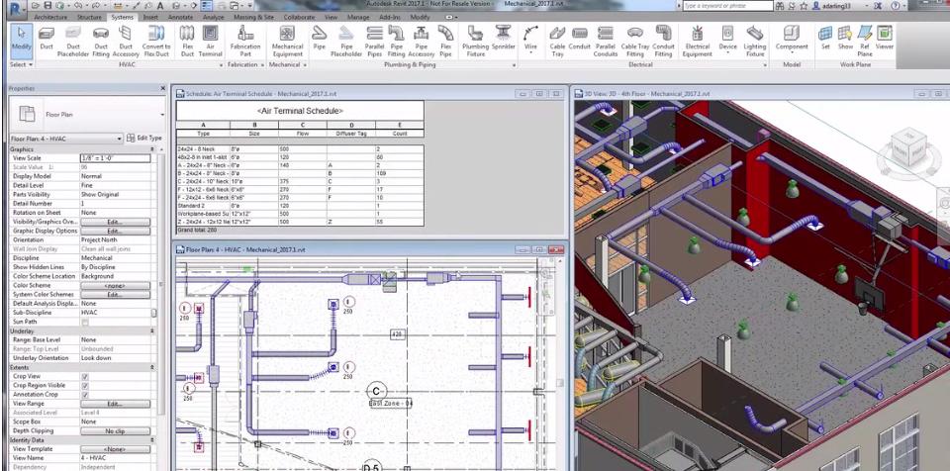Choose the Conduit Fitting tool

tap(663, 42)
